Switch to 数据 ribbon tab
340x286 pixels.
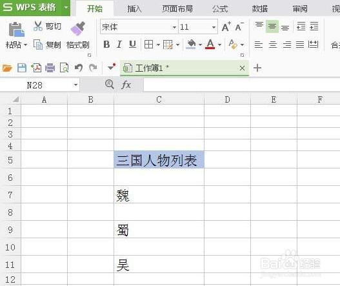tap(260, 9)
